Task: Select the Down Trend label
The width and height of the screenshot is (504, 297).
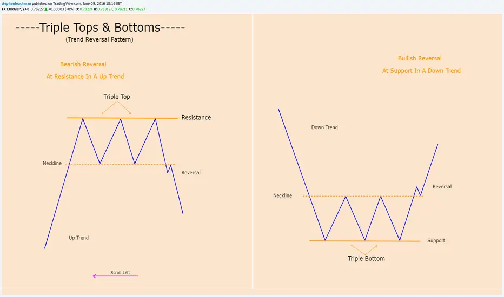Action: click(x=324, y=127)
